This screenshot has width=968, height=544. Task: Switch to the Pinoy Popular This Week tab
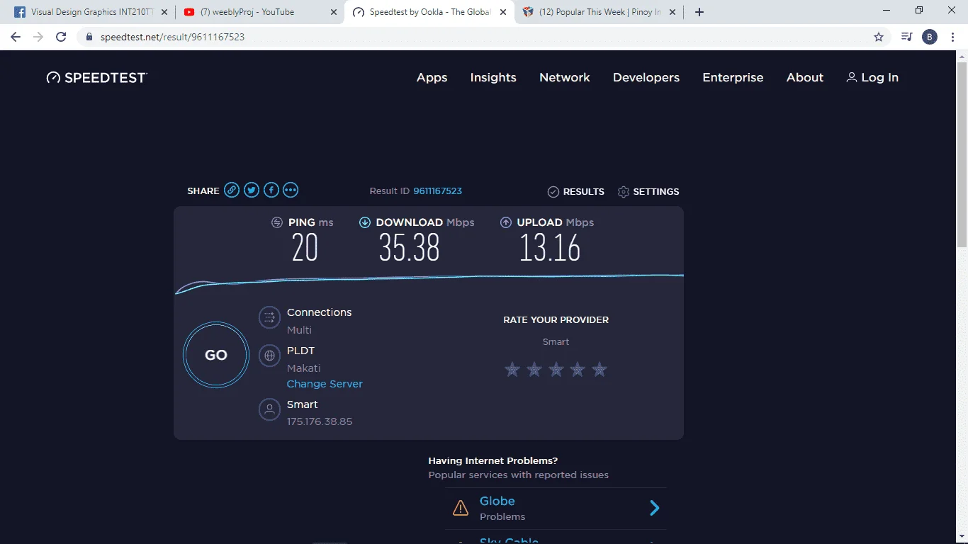pos(600,12)
